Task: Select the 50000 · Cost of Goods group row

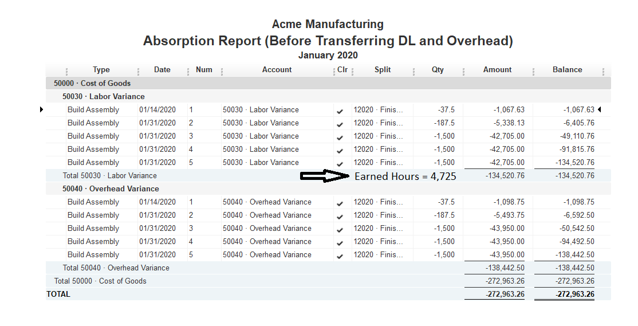Action: point(328,83)
